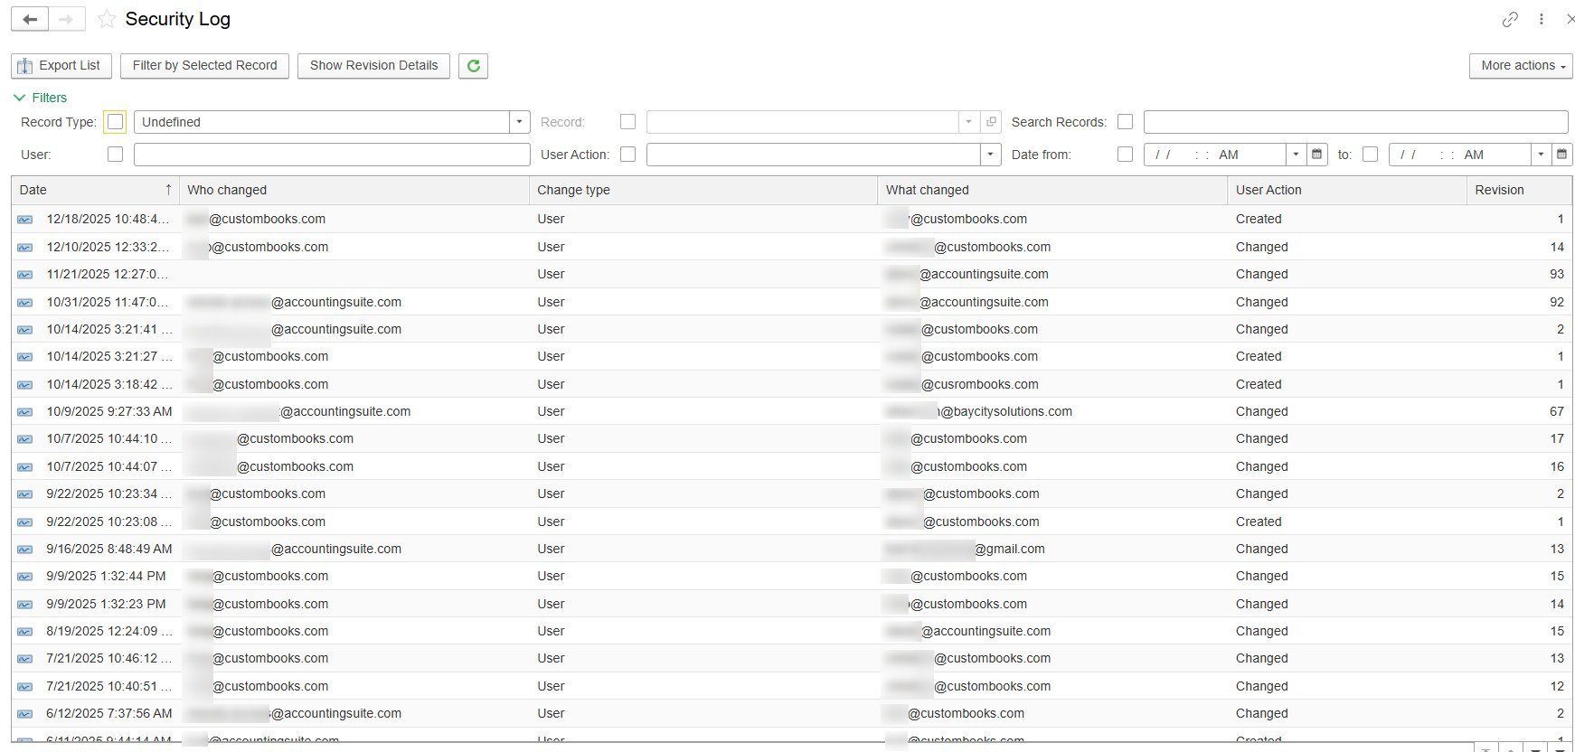1575x752 pixels.
Task: Copy link using the chain icon
Action: coord(1510,19)
